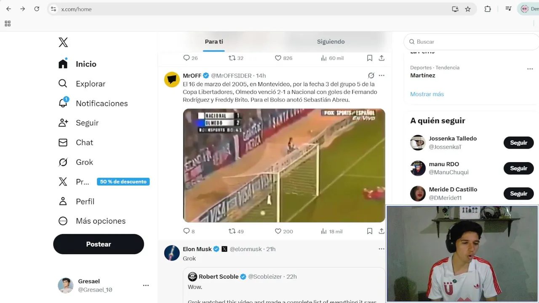This screenshot has width=539, height=303.
Task: Click Mostrar más trends link
Action: point(427,94)
